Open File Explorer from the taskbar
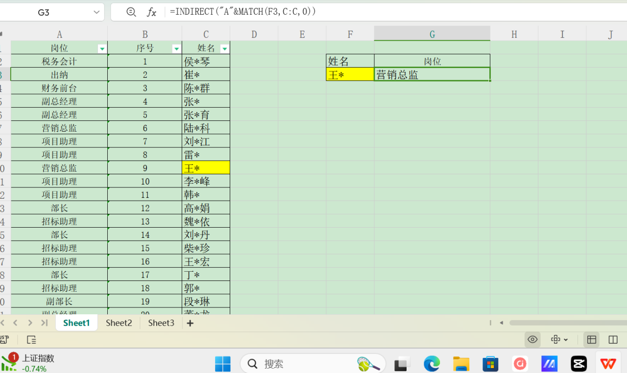The height and width of the screenshot is (373, 627). pos(461,364)
